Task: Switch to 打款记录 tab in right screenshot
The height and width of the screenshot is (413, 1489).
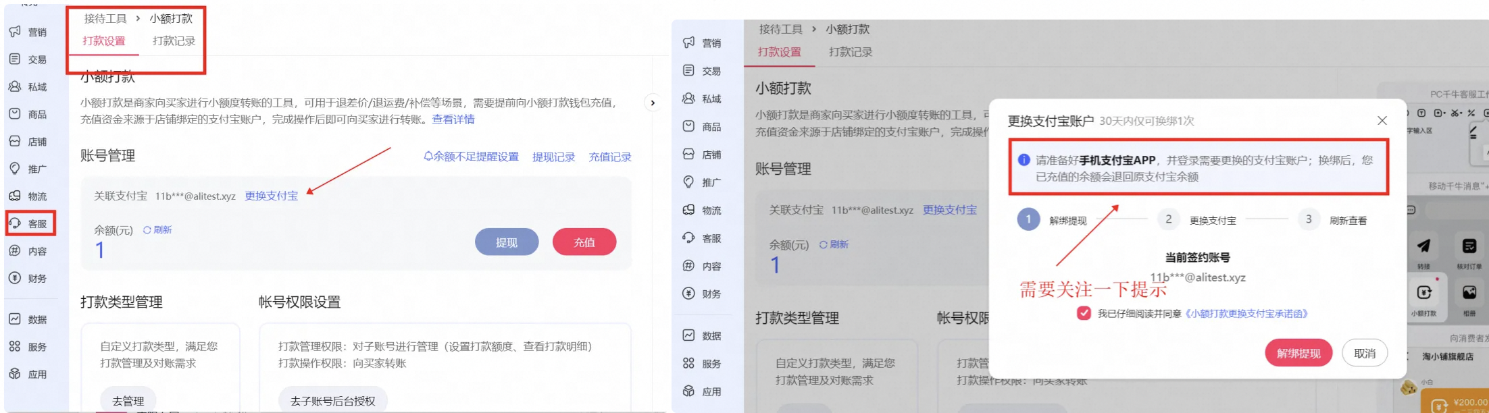Action: pyautogui.click(x=851, y=52)
